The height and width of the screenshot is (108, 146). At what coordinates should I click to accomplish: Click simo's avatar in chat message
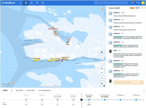(x=110, y=51)
